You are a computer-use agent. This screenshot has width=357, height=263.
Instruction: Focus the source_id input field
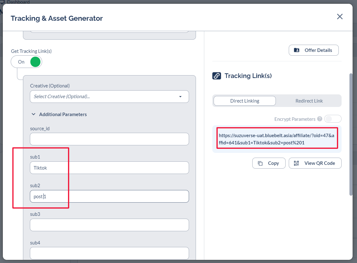pyautogui.click(x=109, y=139)
